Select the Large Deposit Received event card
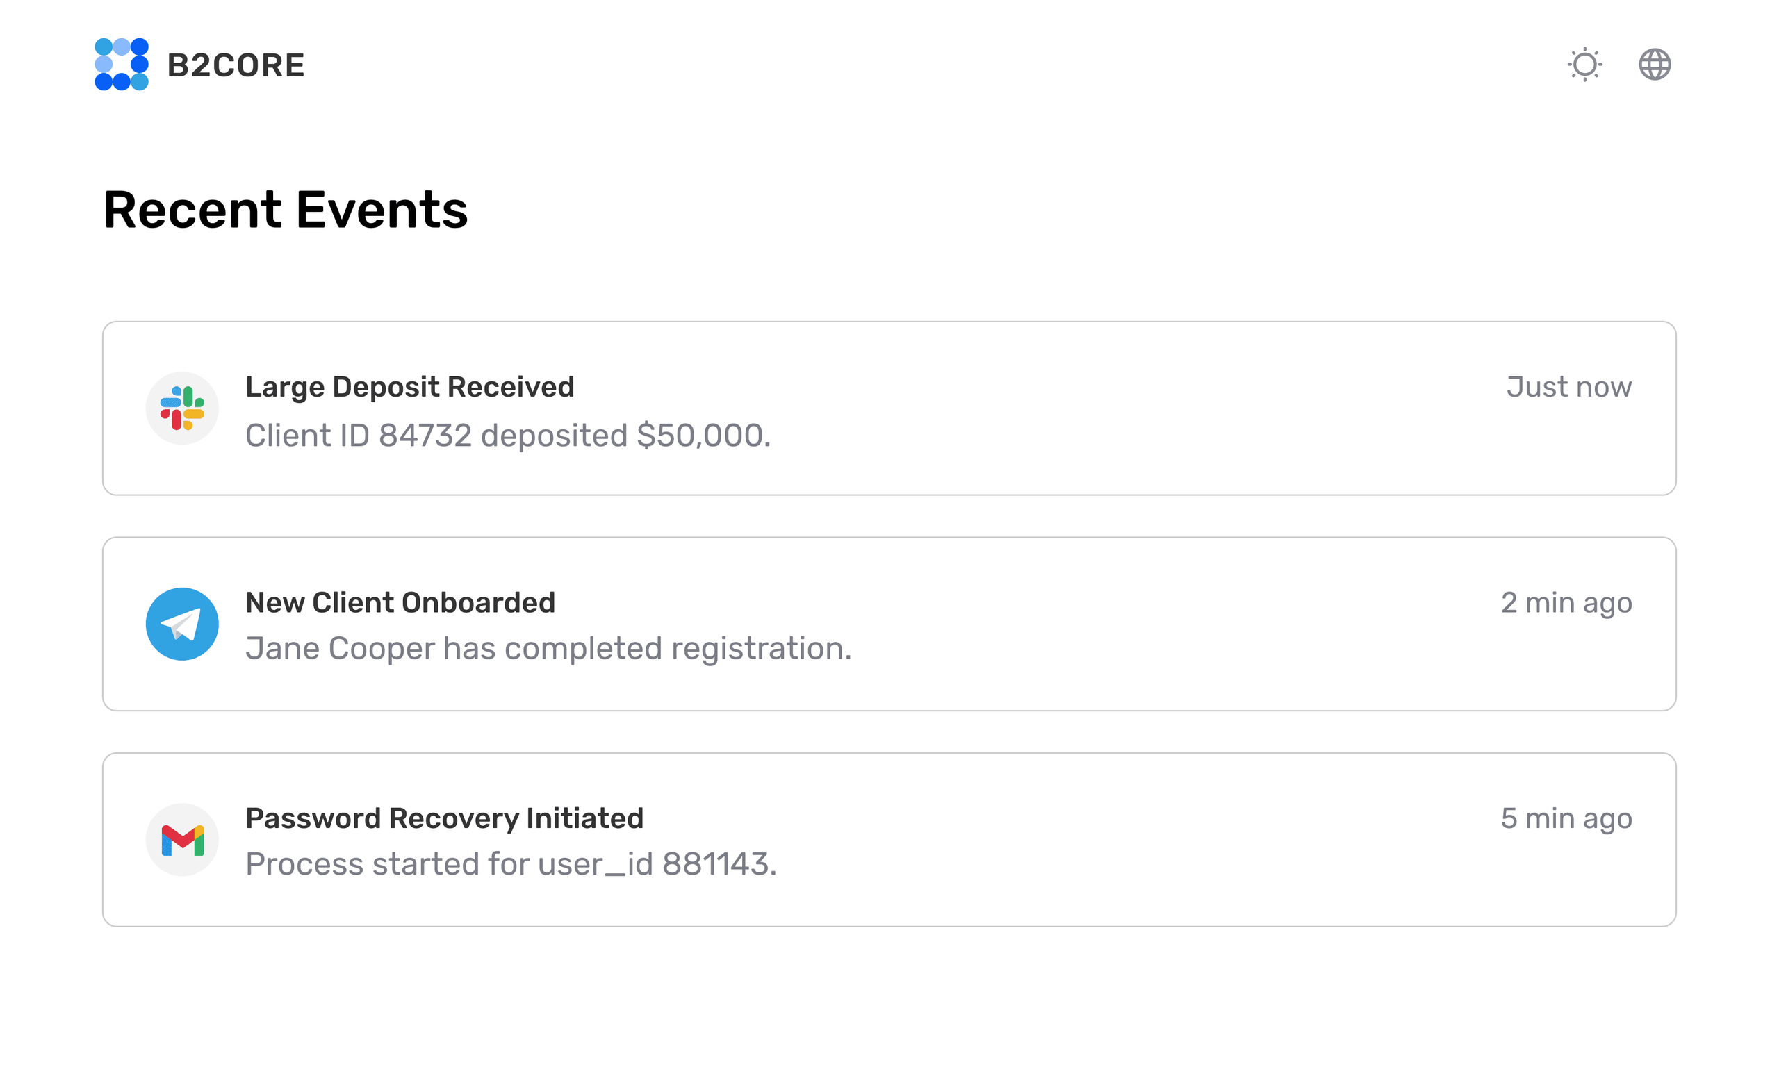This screenshot has width=1779, height=1076. (889, 408)
